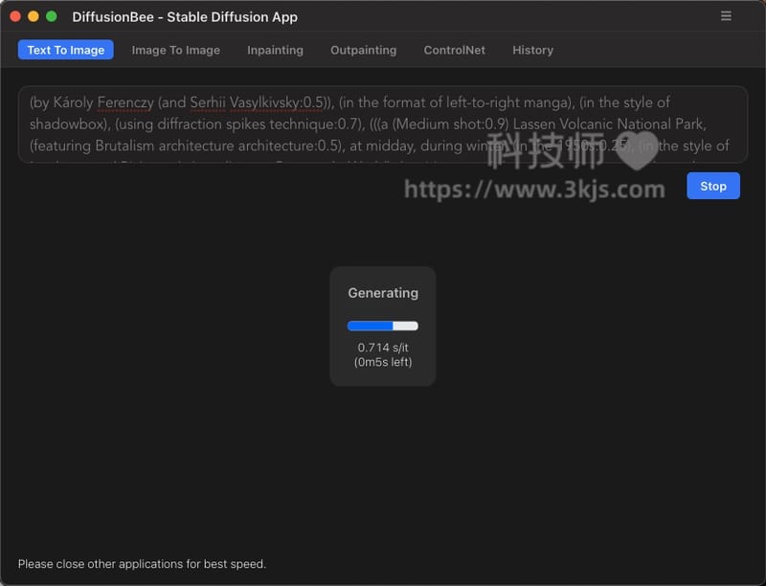Click the (0m5s left) remaining time text
Viewport: 766px width, 586px height.
(x=382, y=362)
